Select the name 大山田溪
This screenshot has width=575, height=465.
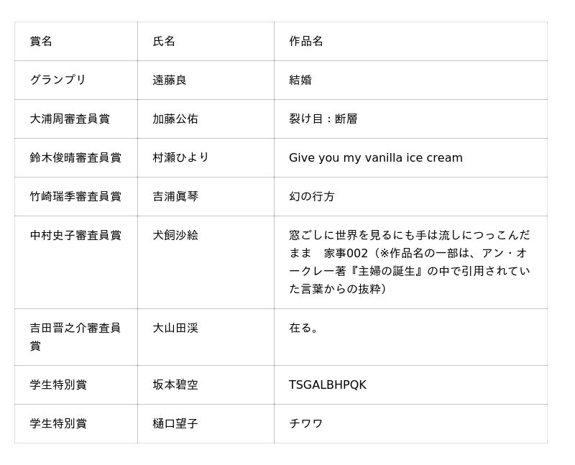click(x=175, y=328)
